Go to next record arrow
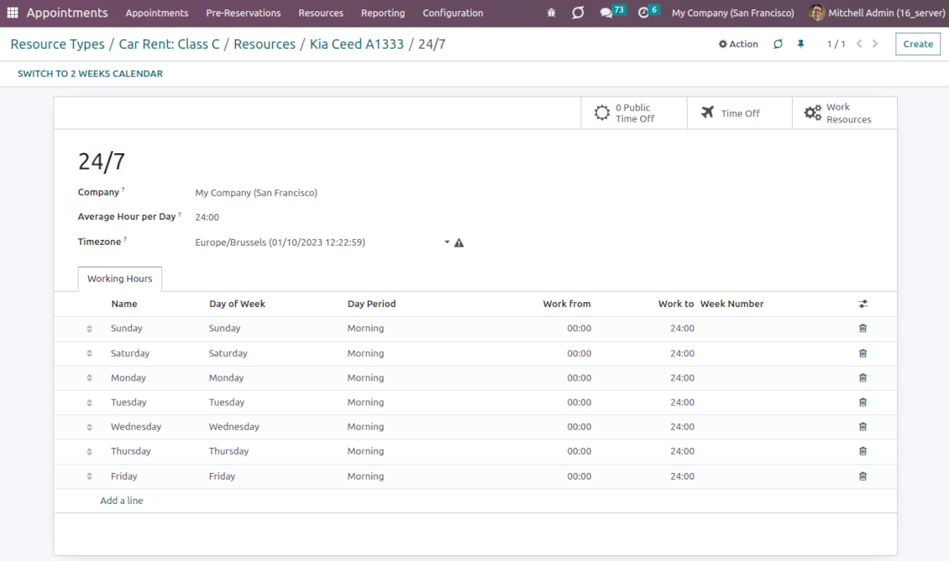949x561 pixels. [x=875, y=44]
